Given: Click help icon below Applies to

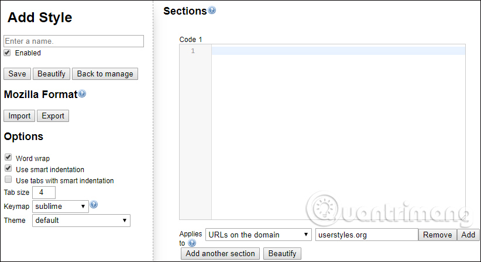Looking at the screenshot, I should tap(192, 243).
